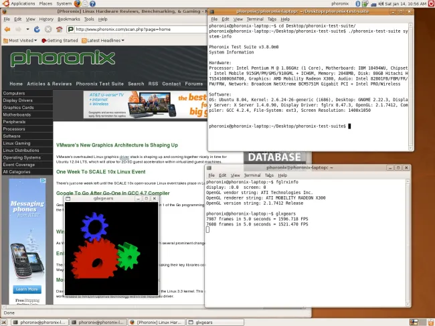Screen dimensions: 435x326
Task: Open Phoronix Test Suite nav link
Action: pos(100,84)
